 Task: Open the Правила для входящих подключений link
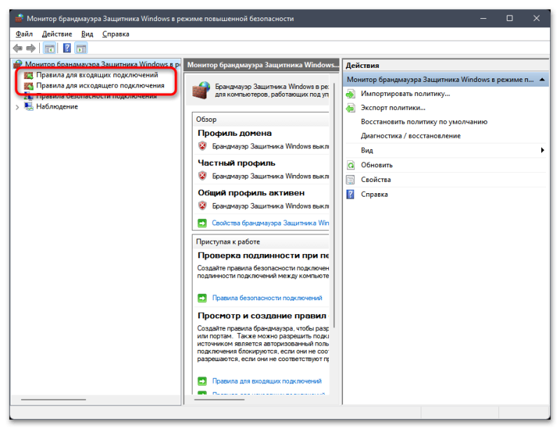(267, 381)
